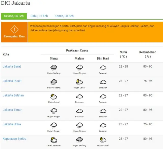
Task: Click Kepulauan Seribu night Hujan Sedang icon
Action: (x=79, y=140)
